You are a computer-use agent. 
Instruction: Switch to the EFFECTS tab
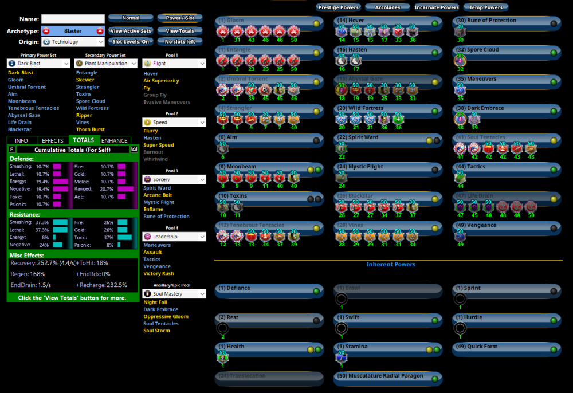coord(52,140)
